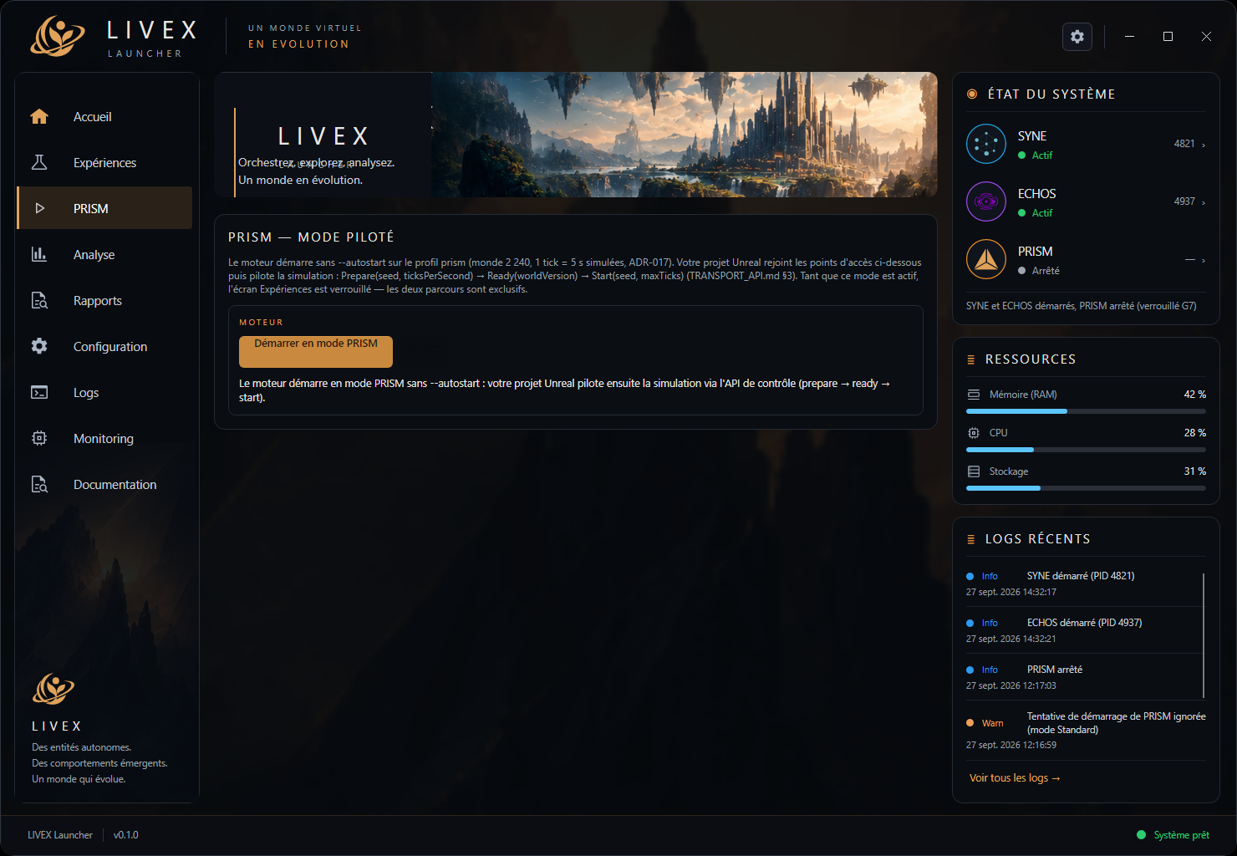Select the 'ECHOS démarré (PID 4937)' log entry
The width and height of the screenshot is (1237, 856).
click(1086, 630)
